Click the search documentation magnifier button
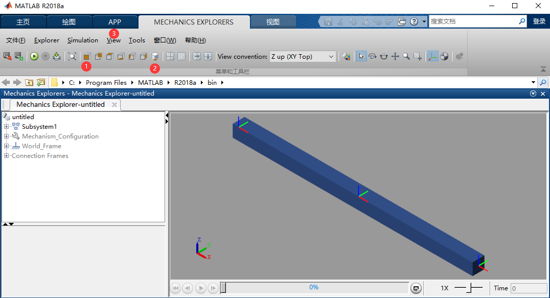Screen dimensions: 550x298 tap(522, 21)
